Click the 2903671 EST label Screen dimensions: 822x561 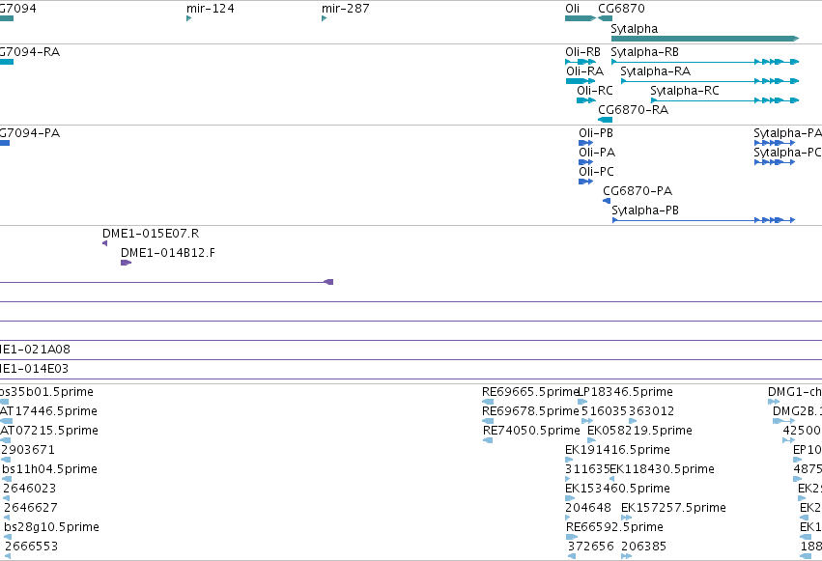(28, 449)
